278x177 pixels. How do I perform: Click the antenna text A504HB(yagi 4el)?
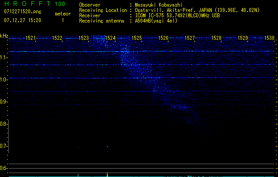click(x=156, y=21)
